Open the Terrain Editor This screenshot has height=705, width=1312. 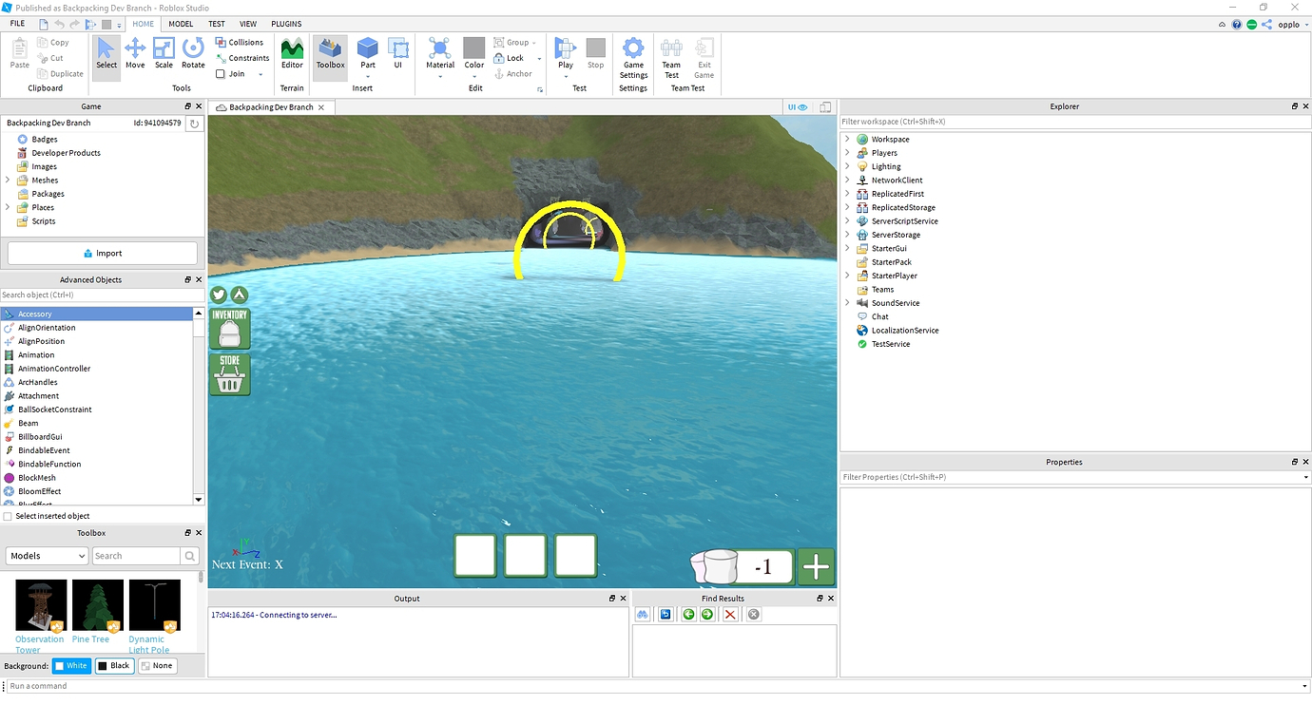pyautogui.click(x=292, y=53)
